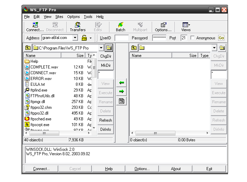Screen dimensions: 247x182
Task: Click the local MkDir button
Action: [x=106, y=65]
